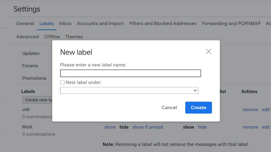Open Forwarding and POP/IMAP tab

[x=231, y=23]
